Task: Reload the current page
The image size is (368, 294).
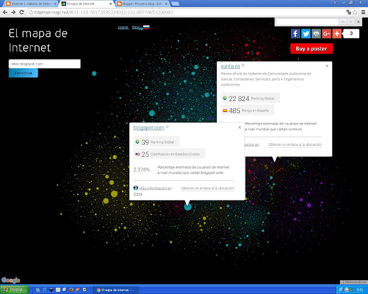Action: pos(22,12)
